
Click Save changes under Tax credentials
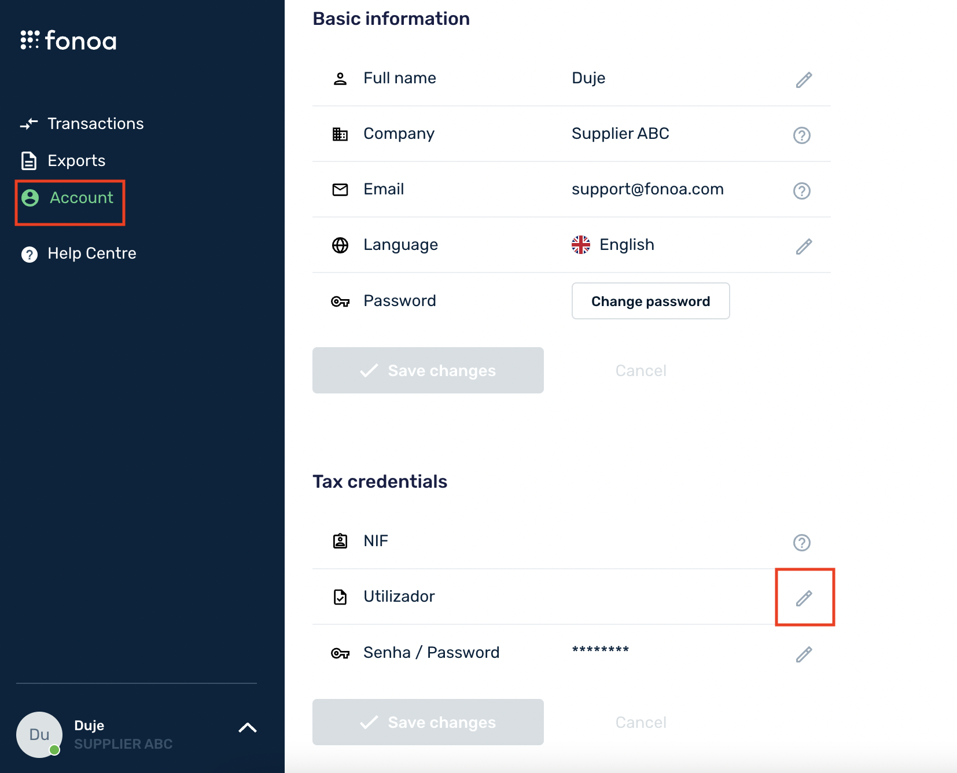(428, 722)
